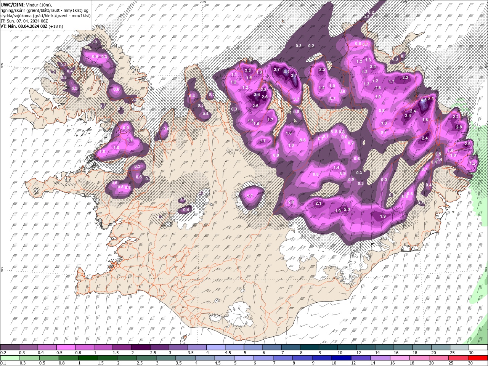The image size is (488, 366).
Task: Click "rigning/skúrir" in the header description
Action: tap(14, 10)
